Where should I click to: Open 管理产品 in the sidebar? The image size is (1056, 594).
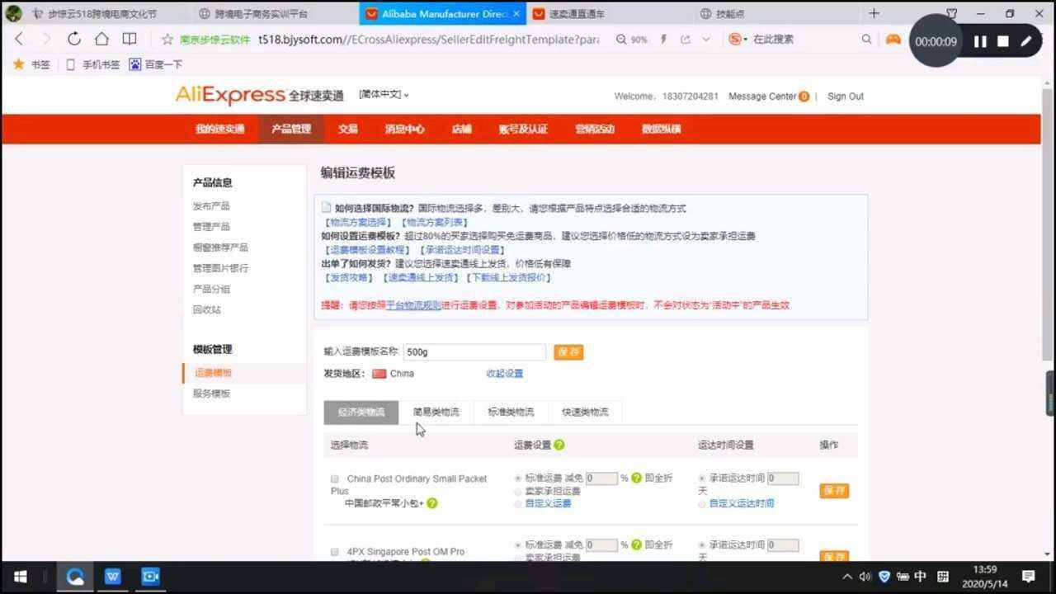tap(211, 227)
